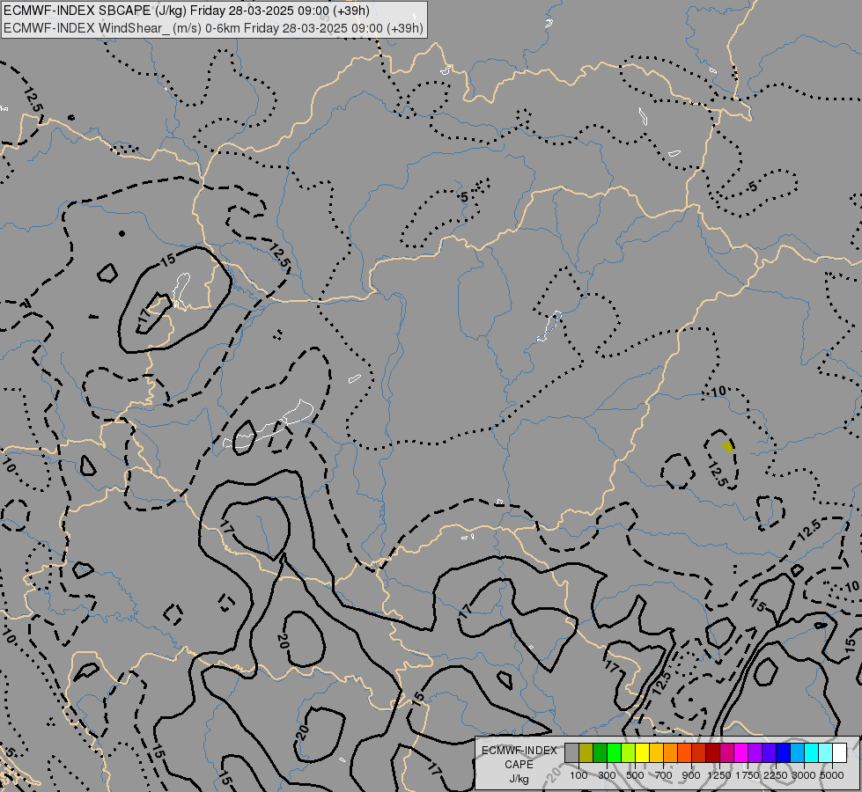Select the bright green legend swatch
Image resolution: width=862 pixels, height=792 pixels.
pos(614,753)
